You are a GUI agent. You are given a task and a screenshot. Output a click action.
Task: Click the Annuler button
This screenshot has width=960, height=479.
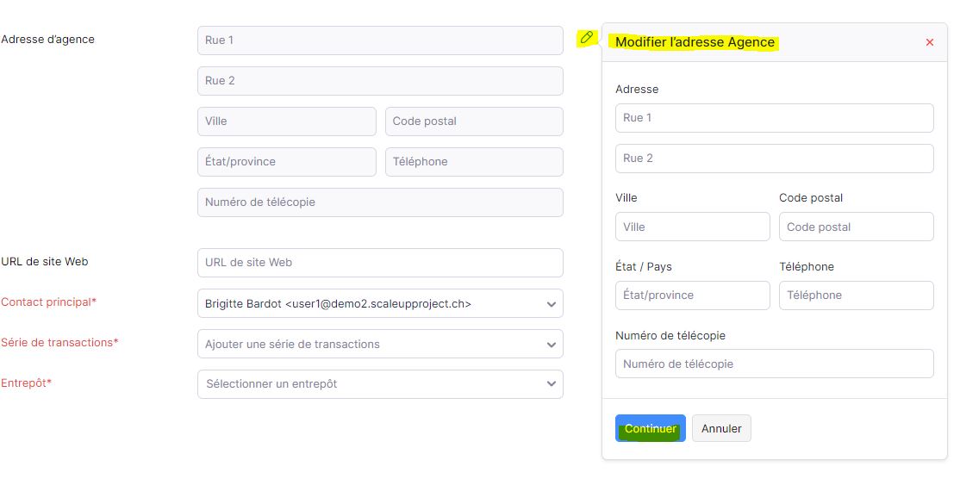point(721,428)
